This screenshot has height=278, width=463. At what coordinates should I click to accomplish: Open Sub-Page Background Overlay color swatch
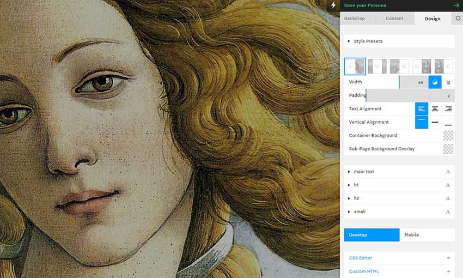(x=448, y=149)
